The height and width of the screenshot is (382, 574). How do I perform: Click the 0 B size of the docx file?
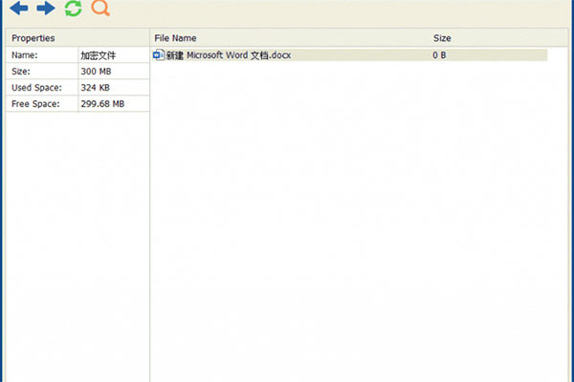(x=439, y=55)
